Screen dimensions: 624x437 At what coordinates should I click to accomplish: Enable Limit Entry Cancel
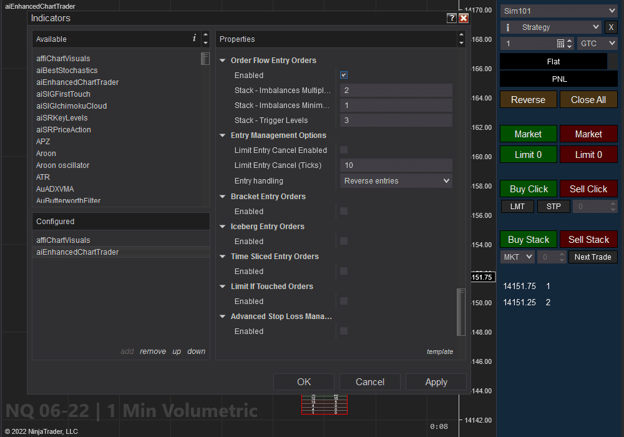[x=344, y=150]
